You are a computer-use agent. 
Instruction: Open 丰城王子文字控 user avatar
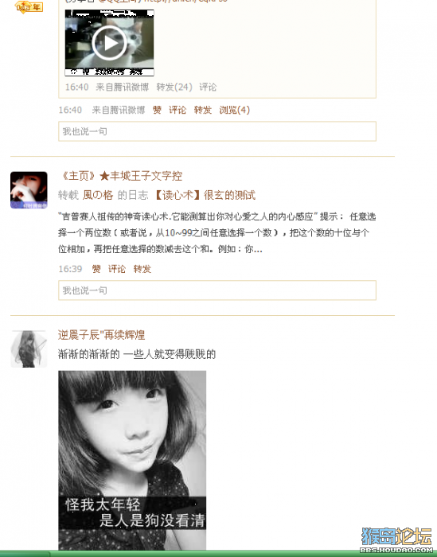(29, 190)
